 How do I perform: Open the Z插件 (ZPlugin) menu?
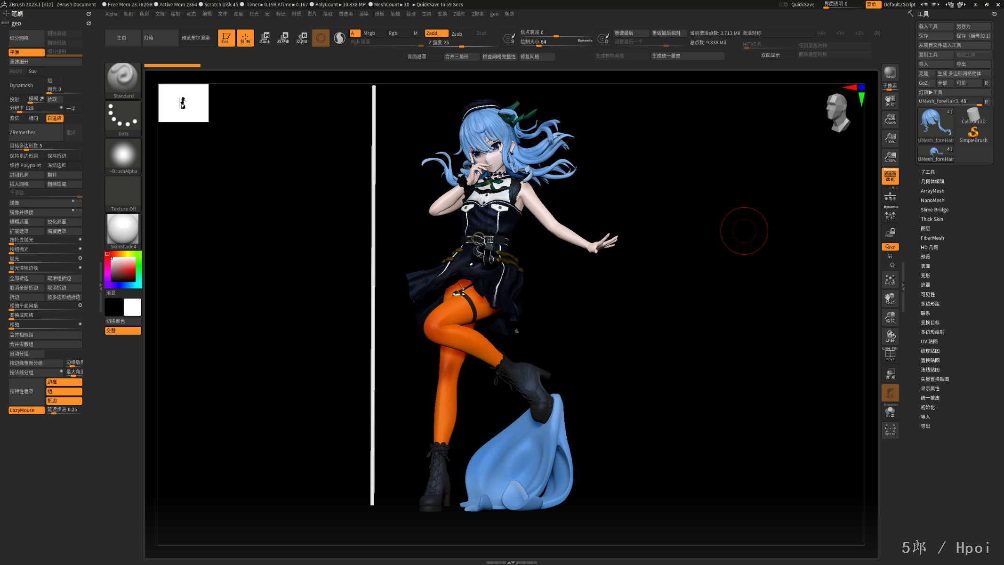459,14
